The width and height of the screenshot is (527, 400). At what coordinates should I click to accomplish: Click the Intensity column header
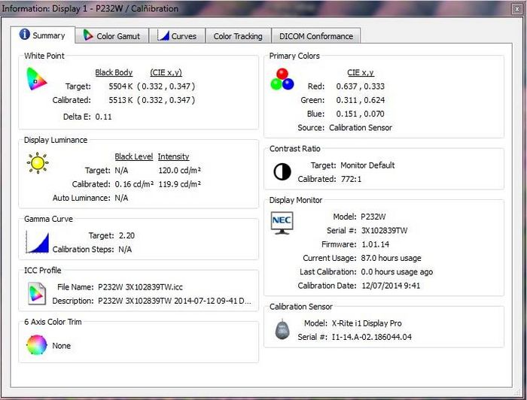tap(175, 156)
